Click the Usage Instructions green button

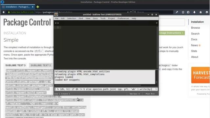(171, 33)
